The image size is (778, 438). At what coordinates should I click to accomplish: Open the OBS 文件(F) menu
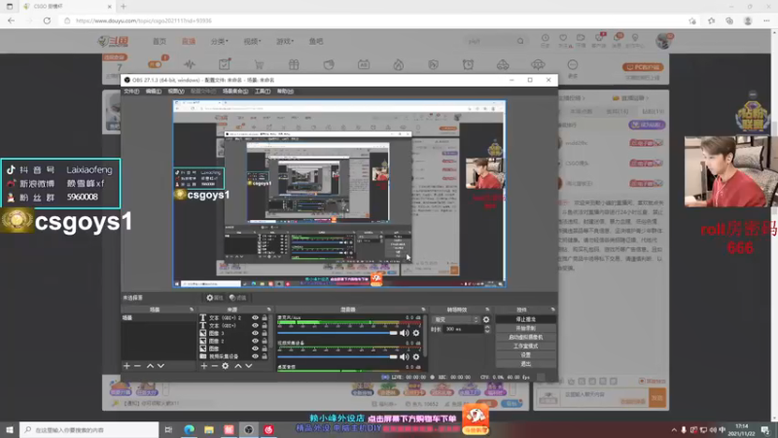131,91
